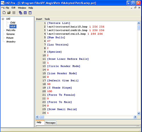Click the LNZ Pro document icon in menu bar
Screen dimensions: 142x132
pos(3,8)
